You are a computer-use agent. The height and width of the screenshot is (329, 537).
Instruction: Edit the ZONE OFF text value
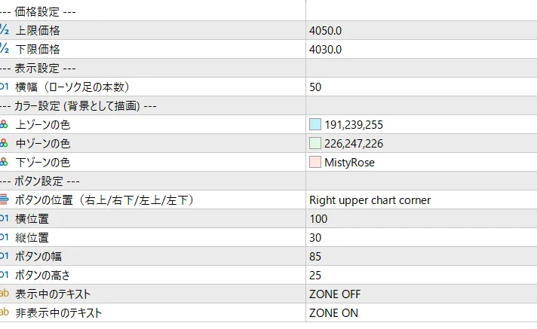(422, 294)
